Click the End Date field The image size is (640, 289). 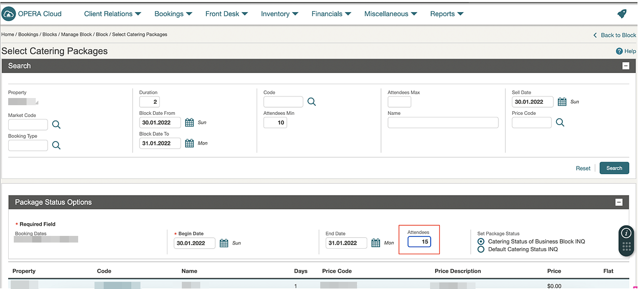(x=346, y=243)
